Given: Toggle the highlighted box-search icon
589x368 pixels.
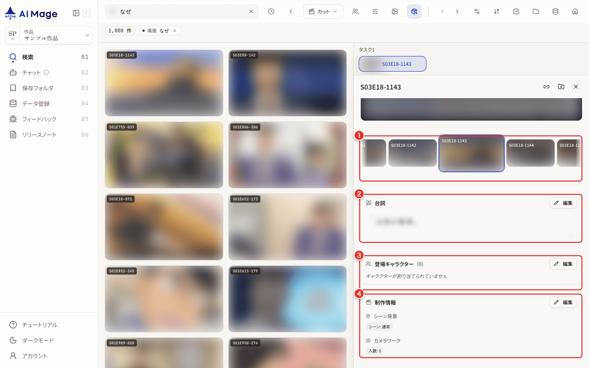Looking at the screenshot, I should (414, 11).
